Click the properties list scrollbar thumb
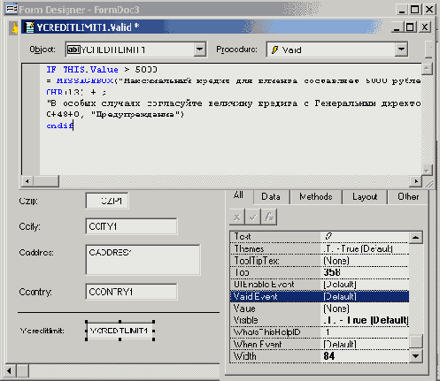The height and width of the screenshot is (381, 440). click(x=416, y=341)
